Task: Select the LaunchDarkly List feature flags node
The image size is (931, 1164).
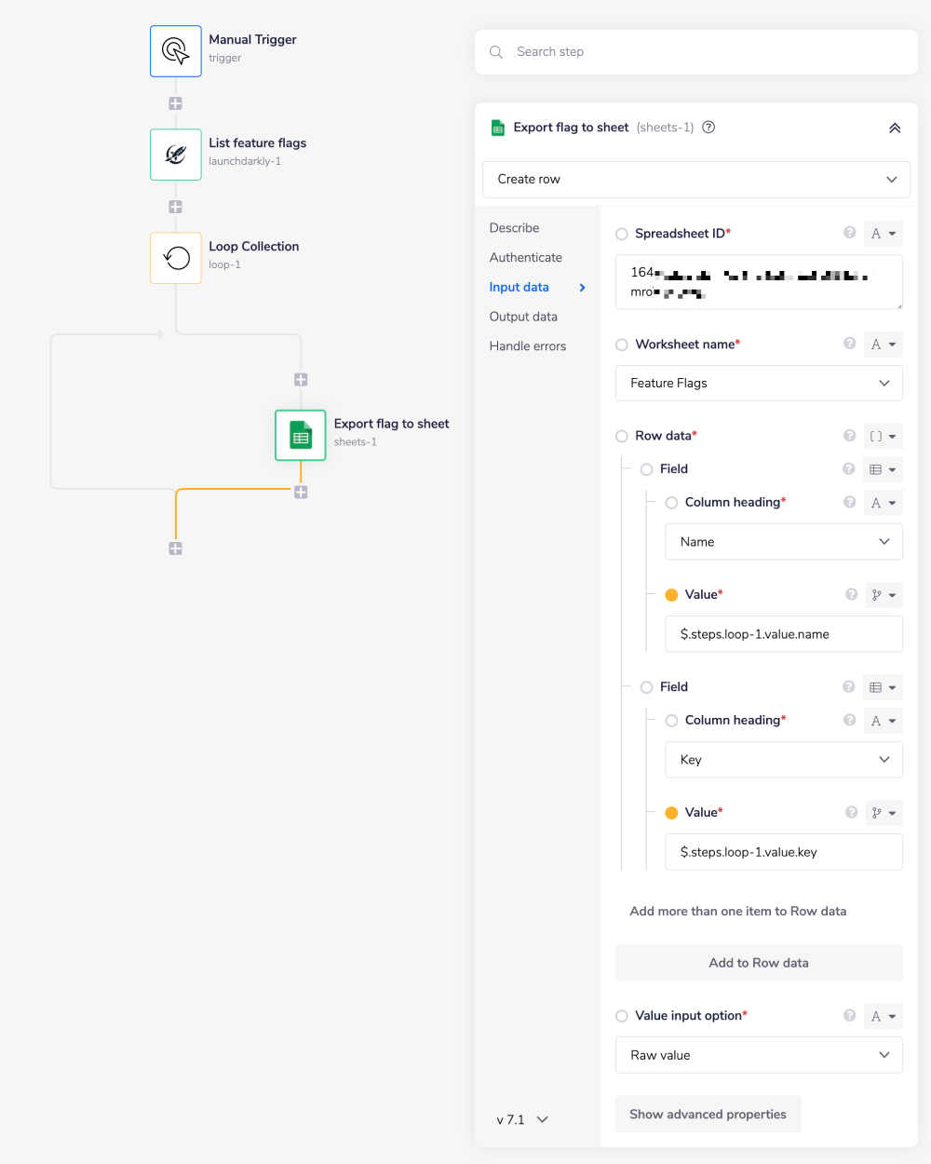Action: (176, 155)
